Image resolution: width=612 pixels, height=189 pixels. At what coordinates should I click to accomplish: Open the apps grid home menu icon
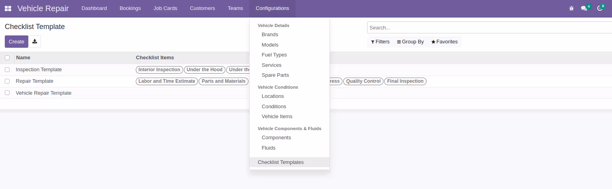(8, 8)
